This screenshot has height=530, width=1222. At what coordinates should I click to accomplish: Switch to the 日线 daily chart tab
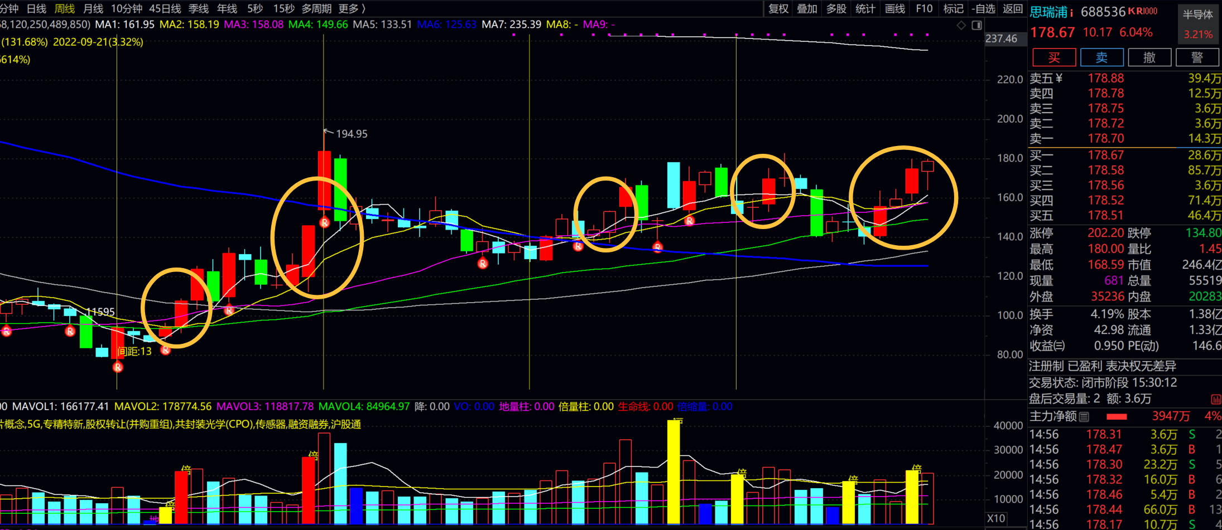pos(36,8)
